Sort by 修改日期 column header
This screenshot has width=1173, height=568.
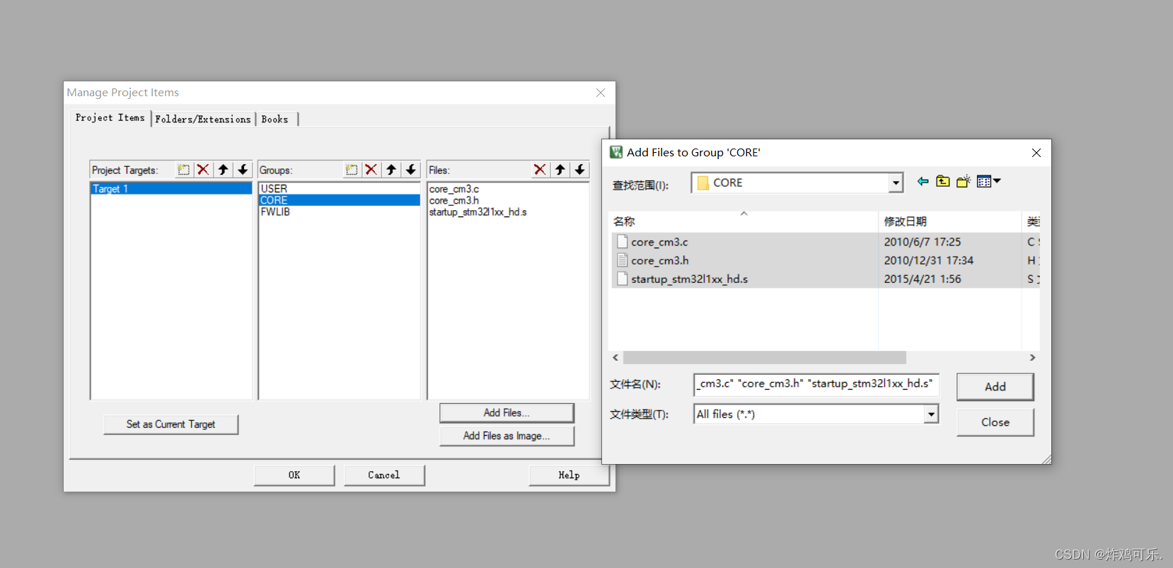949,221
